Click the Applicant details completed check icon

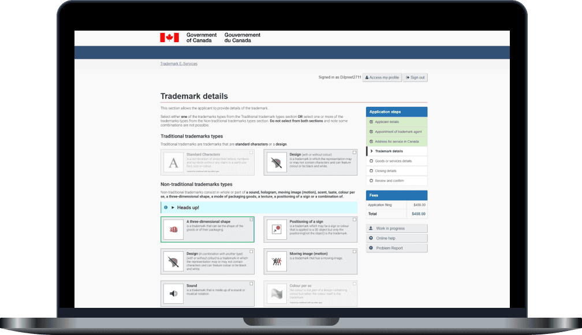(x=371, y=122)
